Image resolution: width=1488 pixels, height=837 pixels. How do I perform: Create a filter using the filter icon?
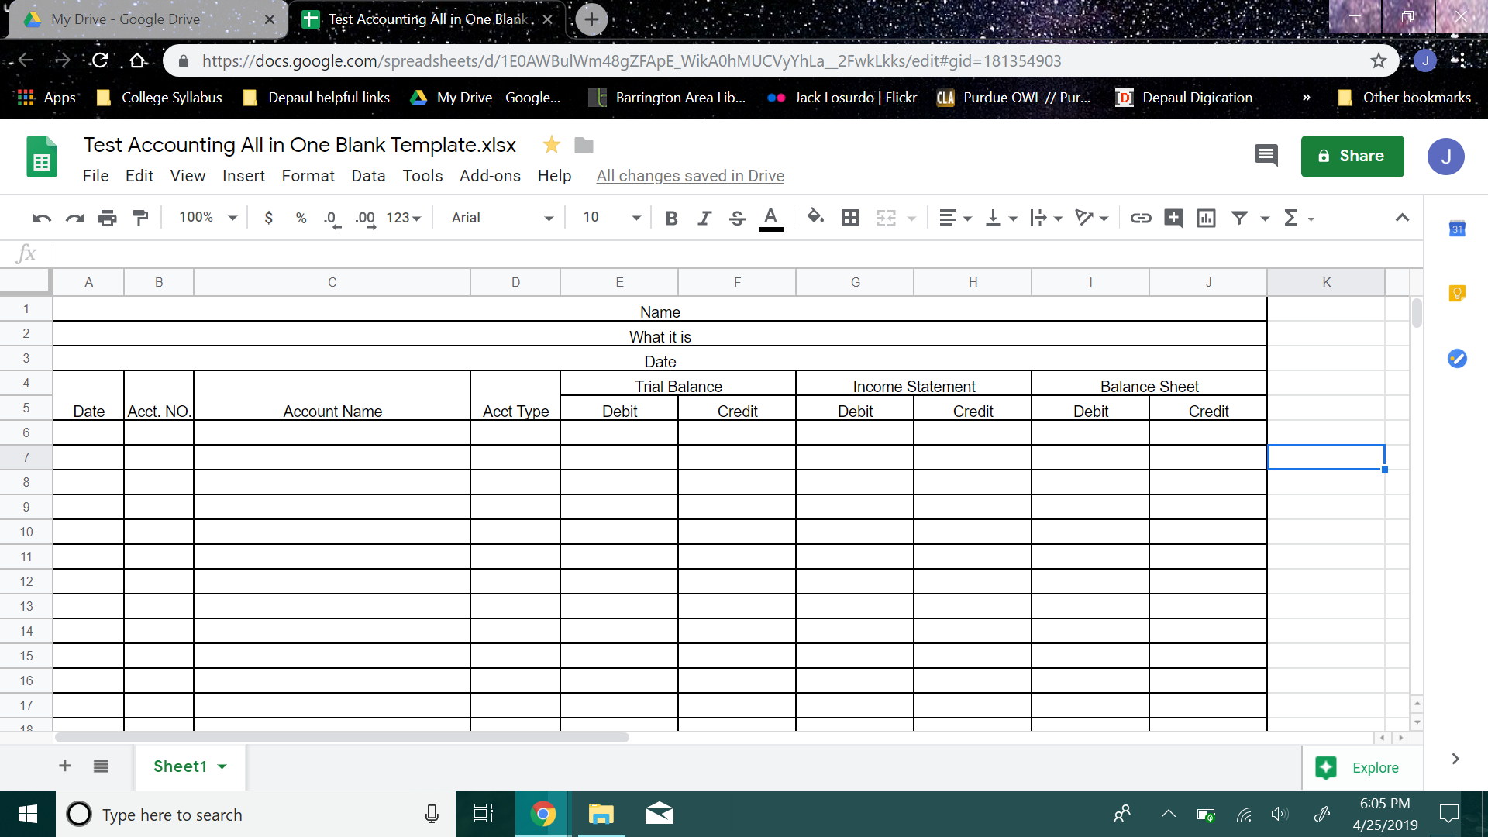pyautogui.click(x=1241, y=218)
